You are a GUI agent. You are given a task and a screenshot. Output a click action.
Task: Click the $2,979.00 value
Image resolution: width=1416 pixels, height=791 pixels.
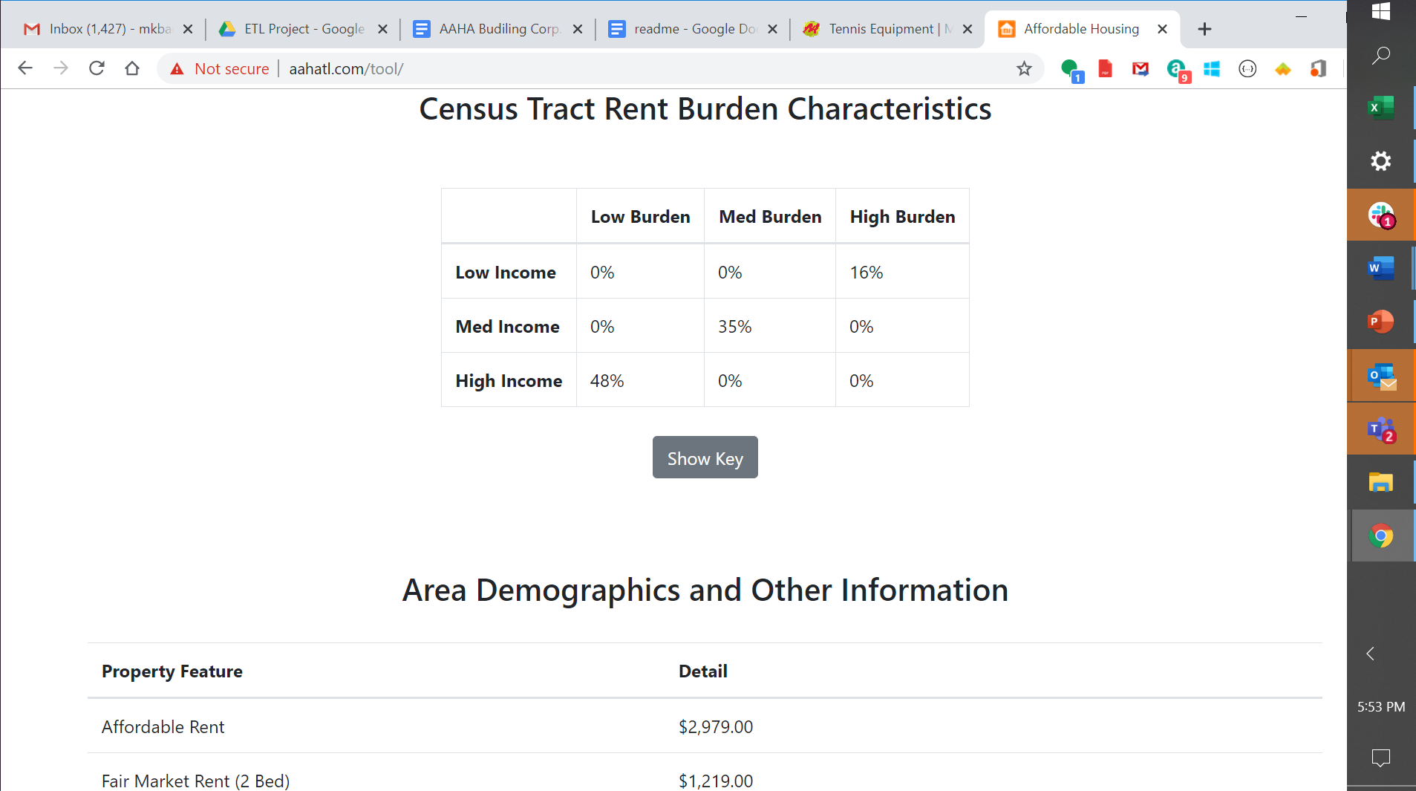pyautogui.click(x=716, y=727)
